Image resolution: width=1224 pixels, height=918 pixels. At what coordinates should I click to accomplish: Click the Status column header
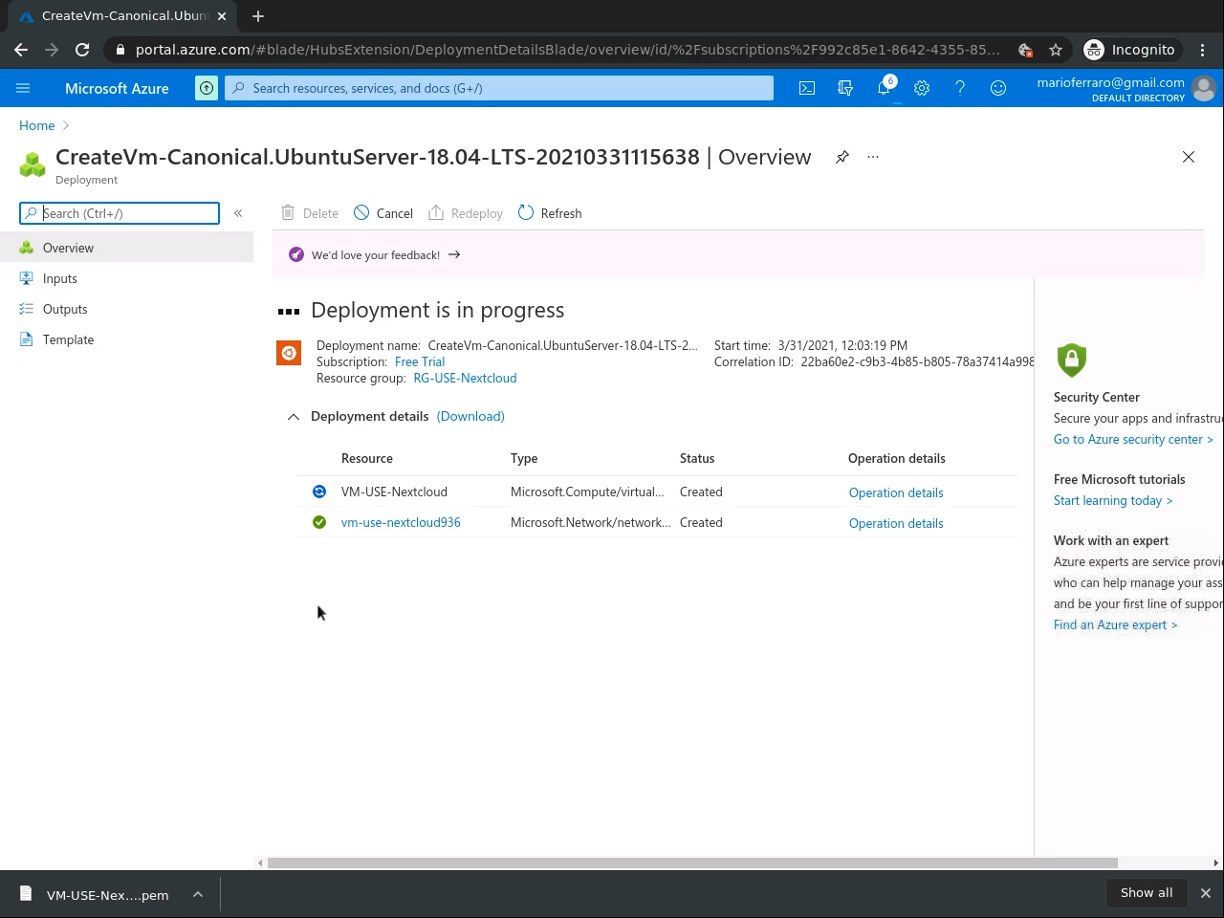tap(697, 459)
